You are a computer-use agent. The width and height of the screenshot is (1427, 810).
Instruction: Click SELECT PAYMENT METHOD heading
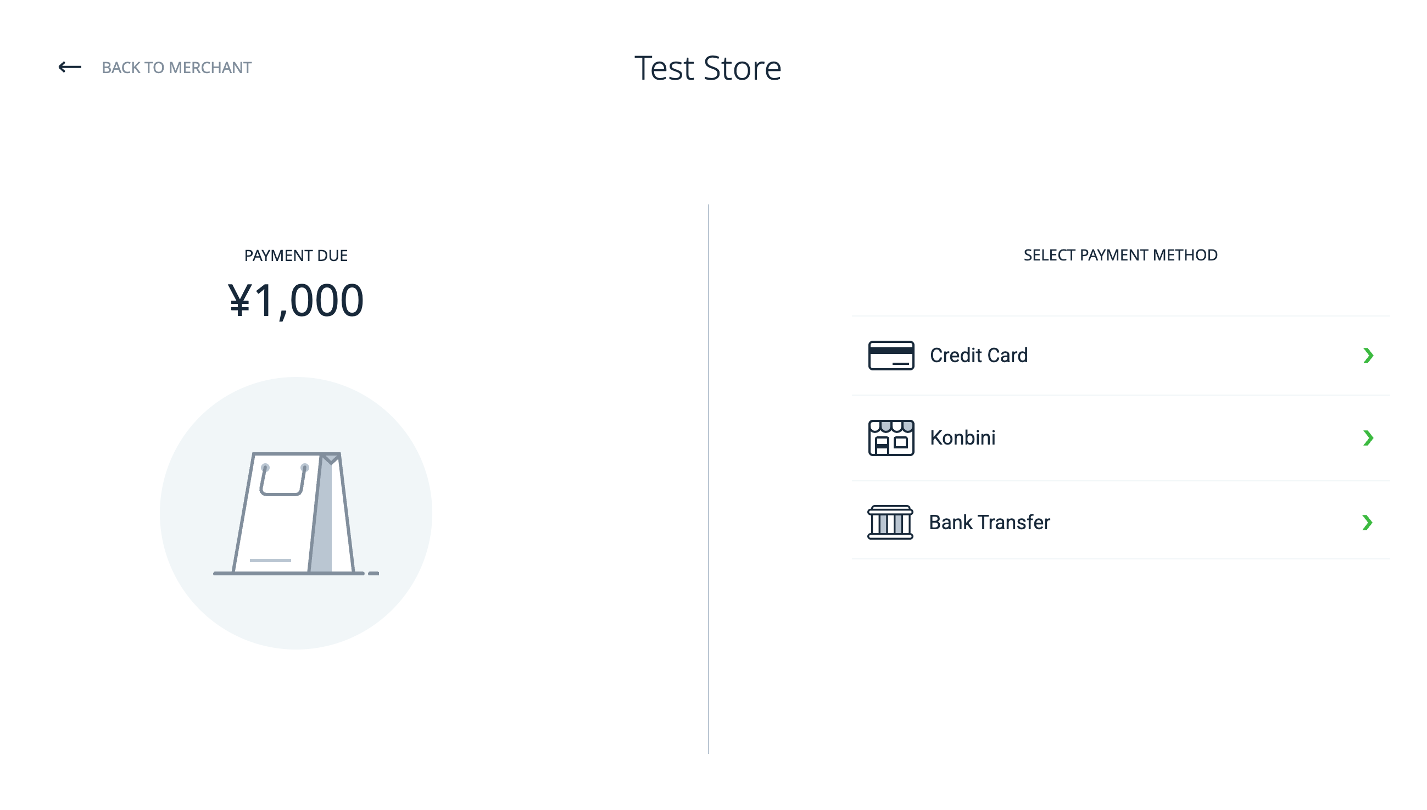pyautogui.click(x=1121, y=255)
